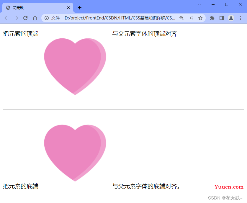Open the Chrome three-dot menu
This screenshot has width=247, height=203.
point(241,18)
